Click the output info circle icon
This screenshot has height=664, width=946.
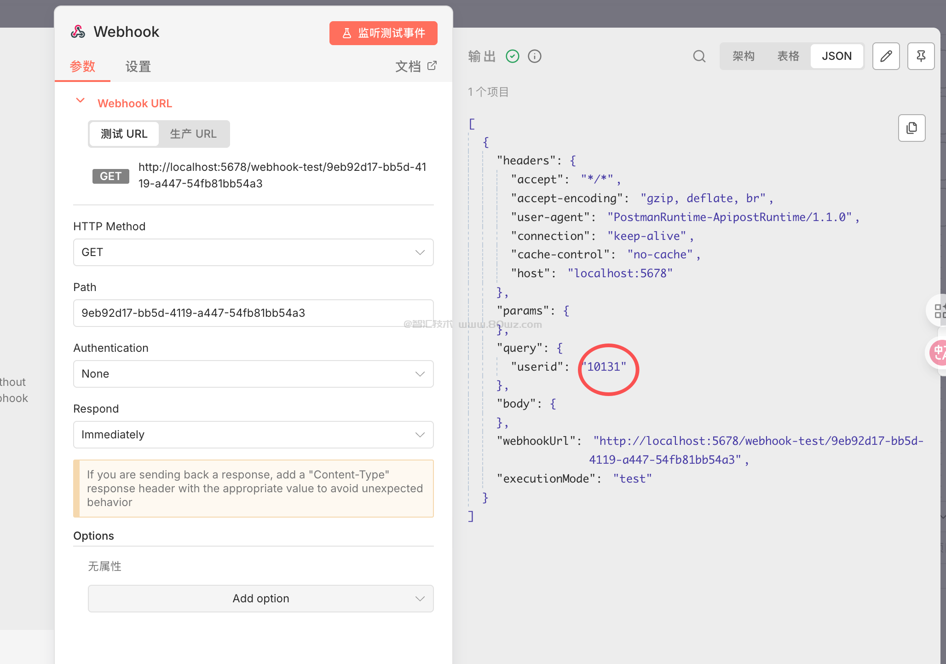click(x=534, y=56)
